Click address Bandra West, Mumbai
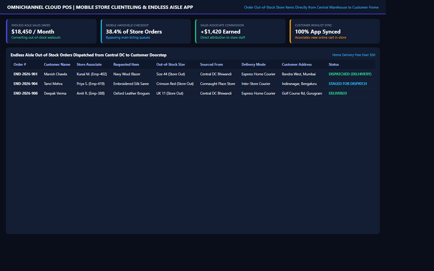The image size is (434, 271). click(x=299, y=74)
